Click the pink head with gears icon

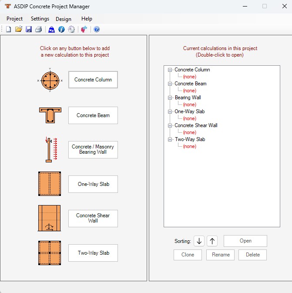coord(84,29)
